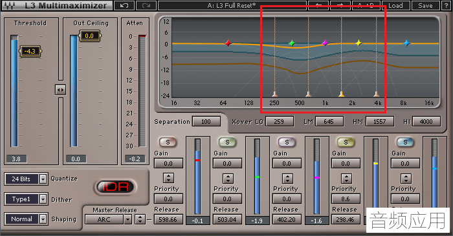
Task: Click the Save button
Action: [425, 5]
